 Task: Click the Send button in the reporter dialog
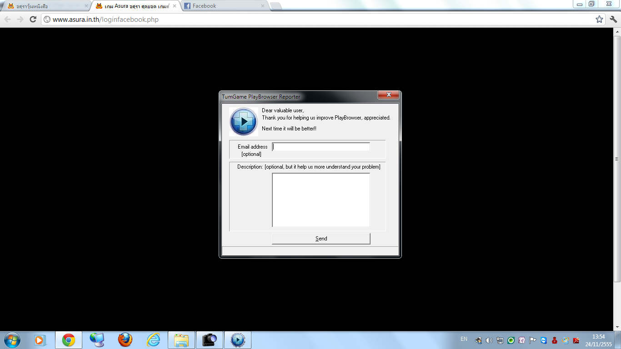321,239
